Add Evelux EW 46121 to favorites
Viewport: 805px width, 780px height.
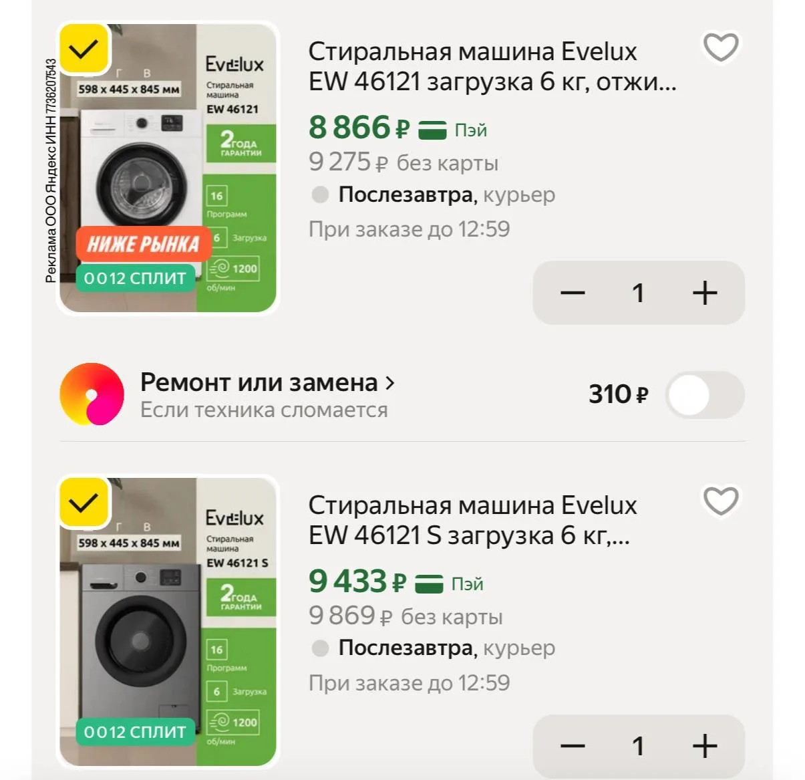[x=721, y=47]
